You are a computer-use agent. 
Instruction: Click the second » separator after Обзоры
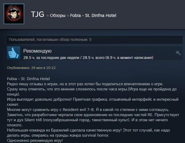point(68,15)
